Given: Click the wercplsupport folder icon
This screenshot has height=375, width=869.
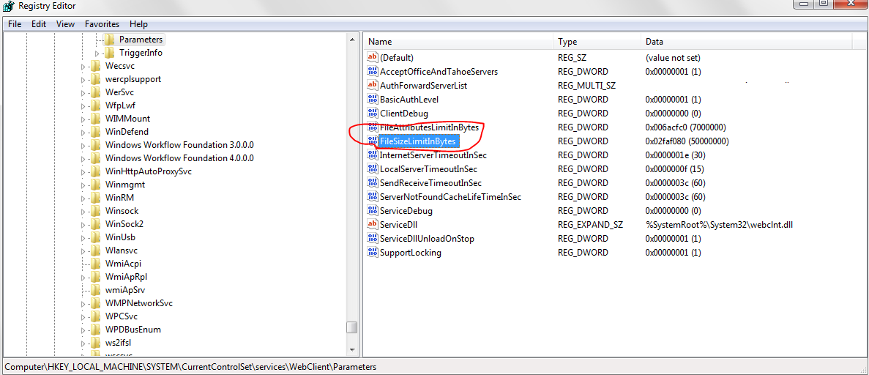Looking at the screenshot, I should 95,79.
